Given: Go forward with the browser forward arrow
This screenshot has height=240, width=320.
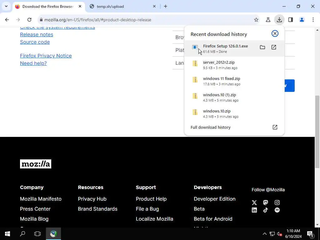Looking at the screenshot, I should pos(18,20).
